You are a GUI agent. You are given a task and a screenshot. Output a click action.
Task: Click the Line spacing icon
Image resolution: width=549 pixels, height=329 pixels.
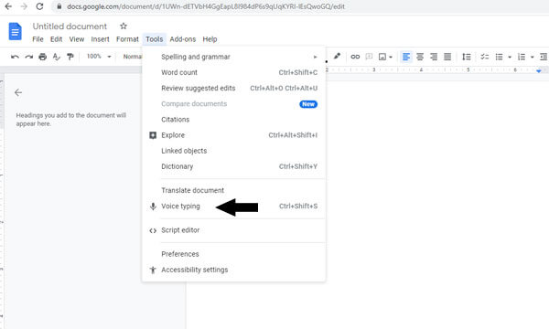click(467, 57)
